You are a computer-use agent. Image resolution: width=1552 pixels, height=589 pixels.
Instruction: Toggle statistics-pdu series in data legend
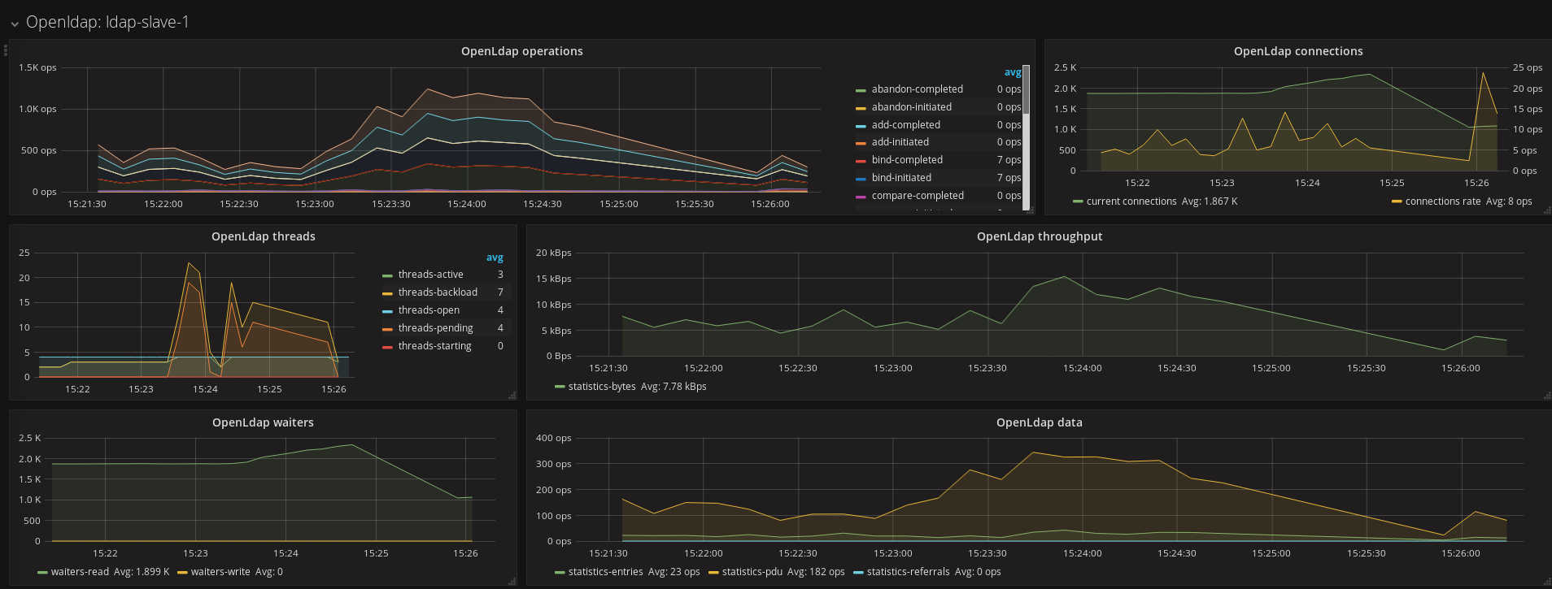(752, 572)
